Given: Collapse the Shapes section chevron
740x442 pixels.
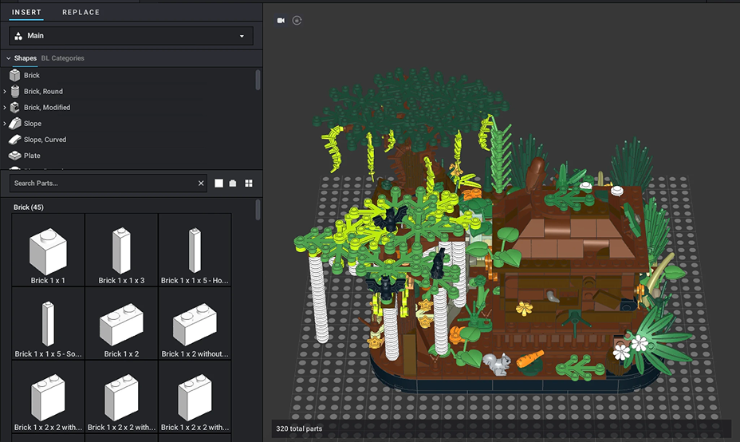Looking at the screenshot, I should pos(8,58).
